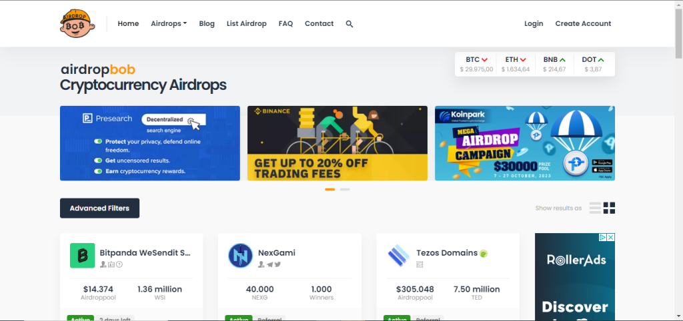
Task: Select first orange carousel page indicator
Action: point(330,190)
